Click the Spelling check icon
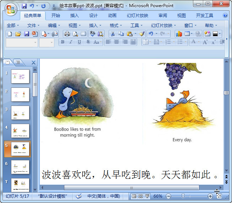232x203 pixels. [92, 34]
